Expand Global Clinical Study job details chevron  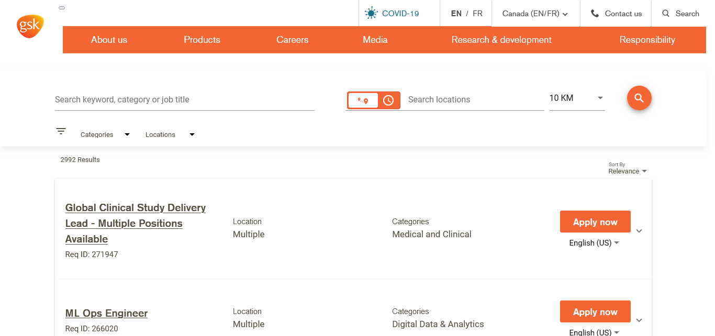point(639,231)
